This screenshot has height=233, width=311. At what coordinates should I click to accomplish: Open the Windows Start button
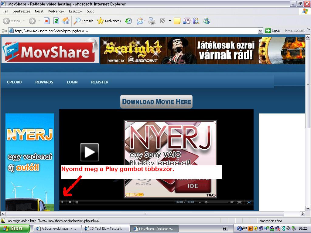(15, 228)
